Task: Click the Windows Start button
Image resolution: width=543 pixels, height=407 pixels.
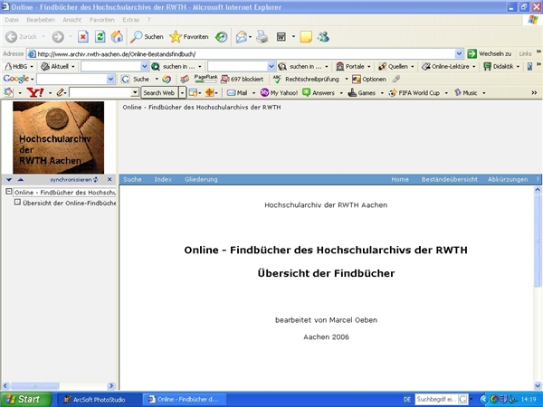Action: [25, 399]
